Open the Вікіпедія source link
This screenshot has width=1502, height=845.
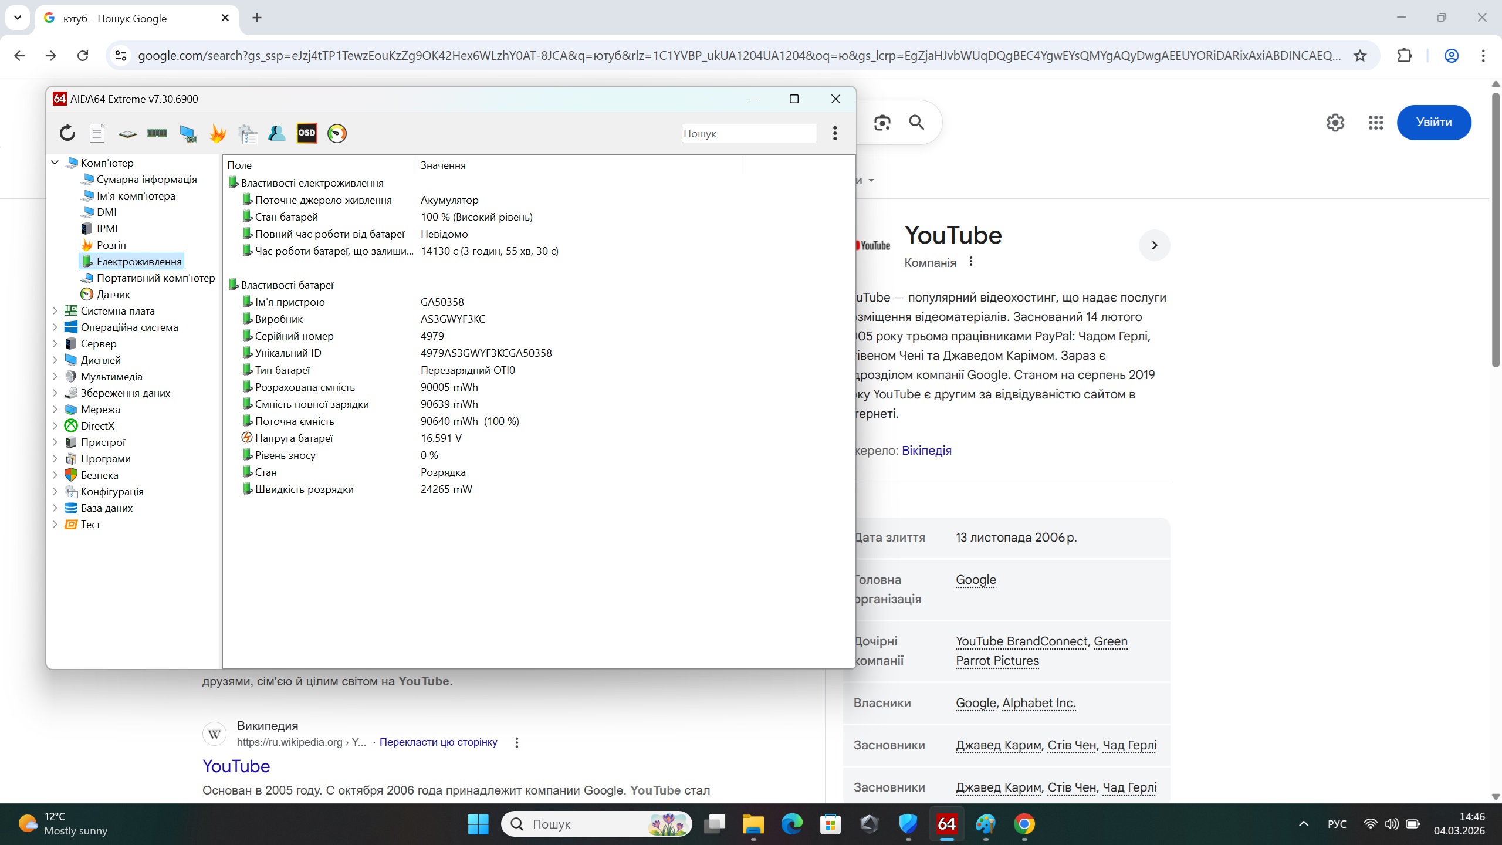tap(926, 451)
